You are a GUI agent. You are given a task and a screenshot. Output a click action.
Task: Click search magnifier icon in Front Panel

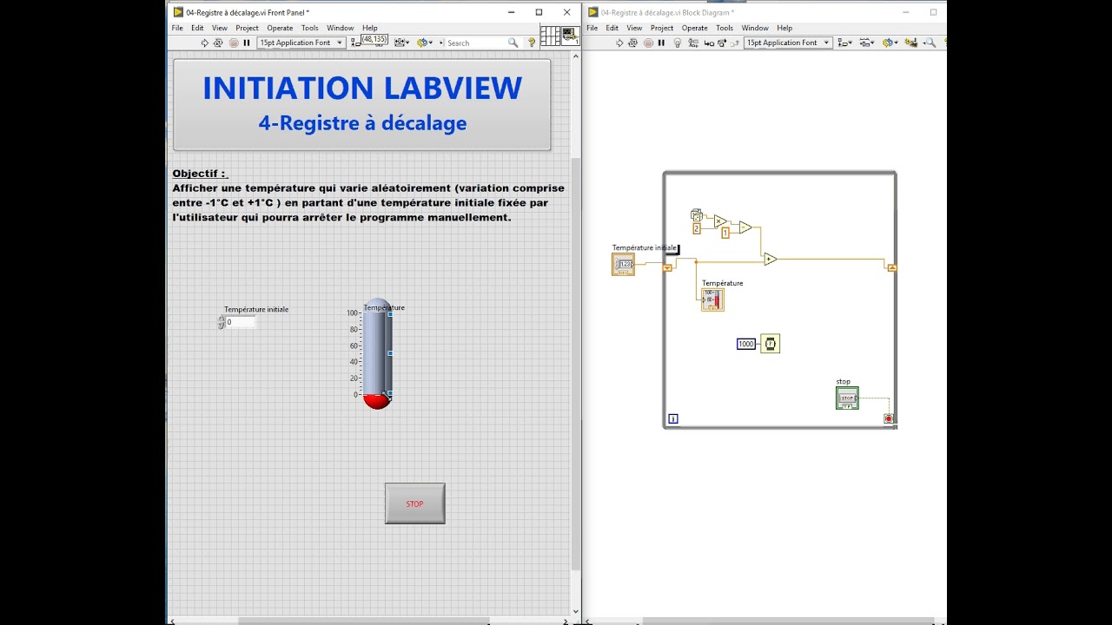pos(513,43)
